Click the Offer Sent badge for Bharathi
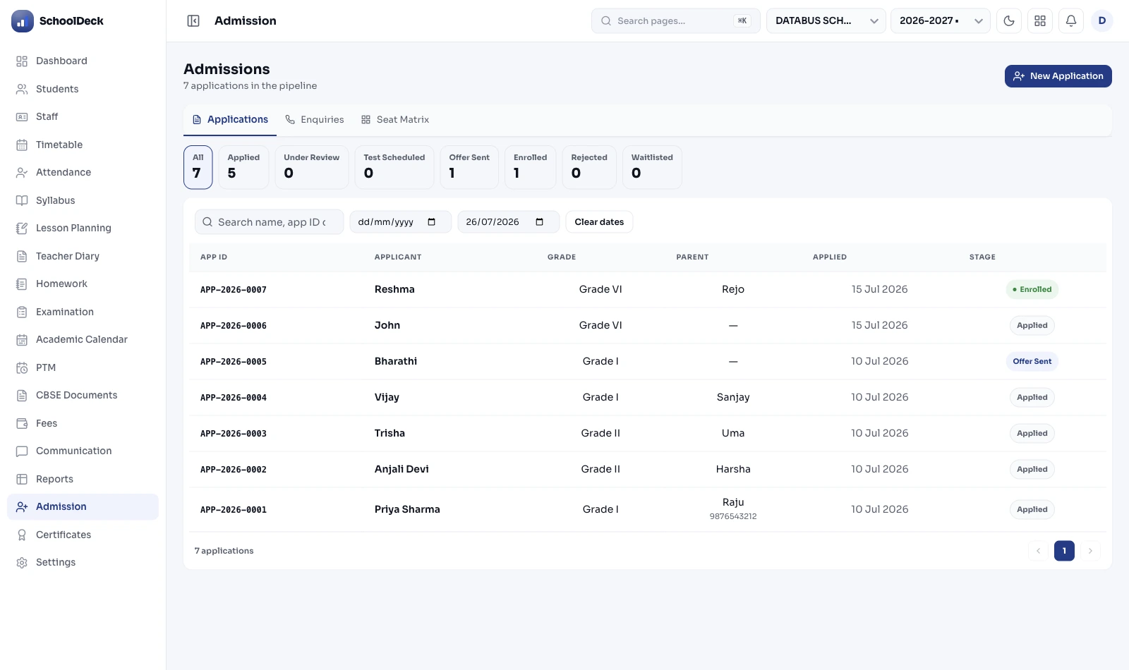Image resolution: width=1129 pixels, height=670 pixels. pos(1032,362)
